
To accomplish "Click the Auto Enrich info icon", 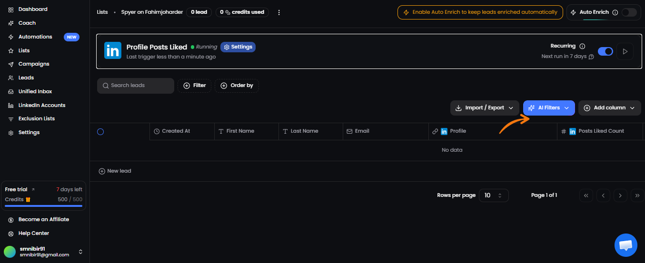I will pyautogui.click(x=615, y=12).
